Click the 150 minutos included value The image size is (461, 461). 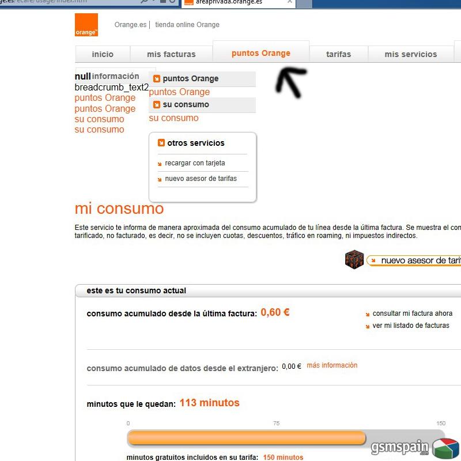(x=283, y=457)
